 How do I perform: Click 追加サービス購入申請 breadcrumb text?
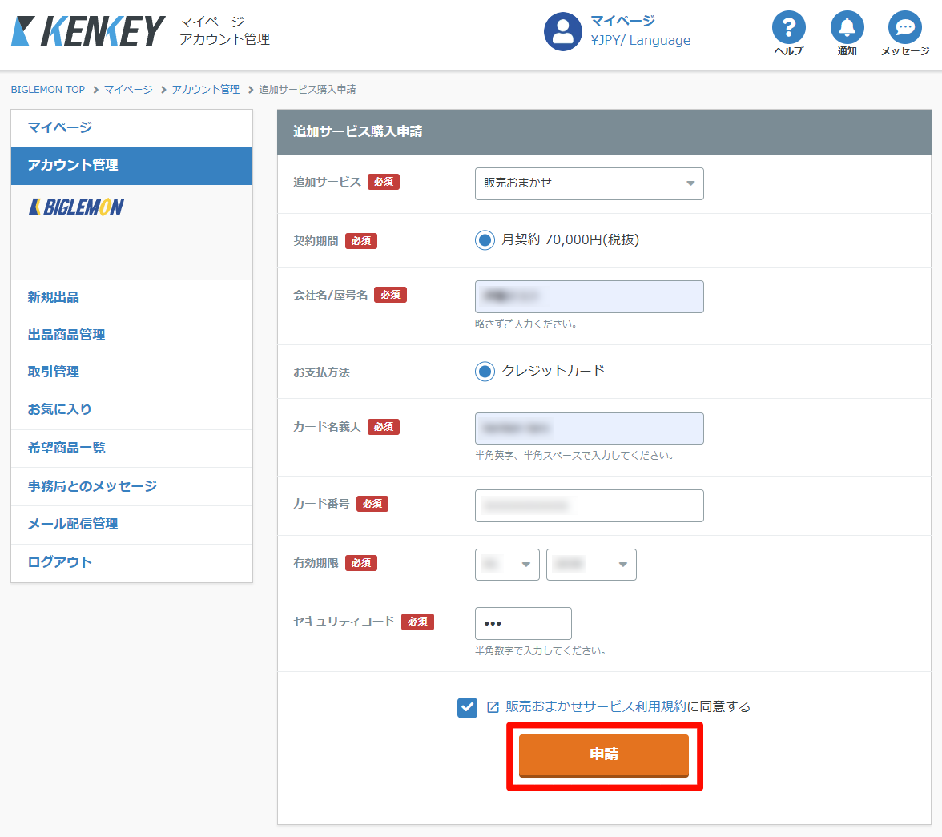point(307,90)
